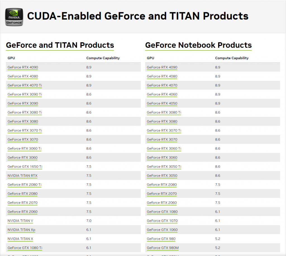
Task: Open notebook Geforce RTX 2060 link
Action: coord(162,203)
